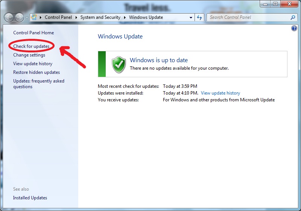Click the Windows Update page heading
This screenshot has height=211, width=301.
pos(120,36)
